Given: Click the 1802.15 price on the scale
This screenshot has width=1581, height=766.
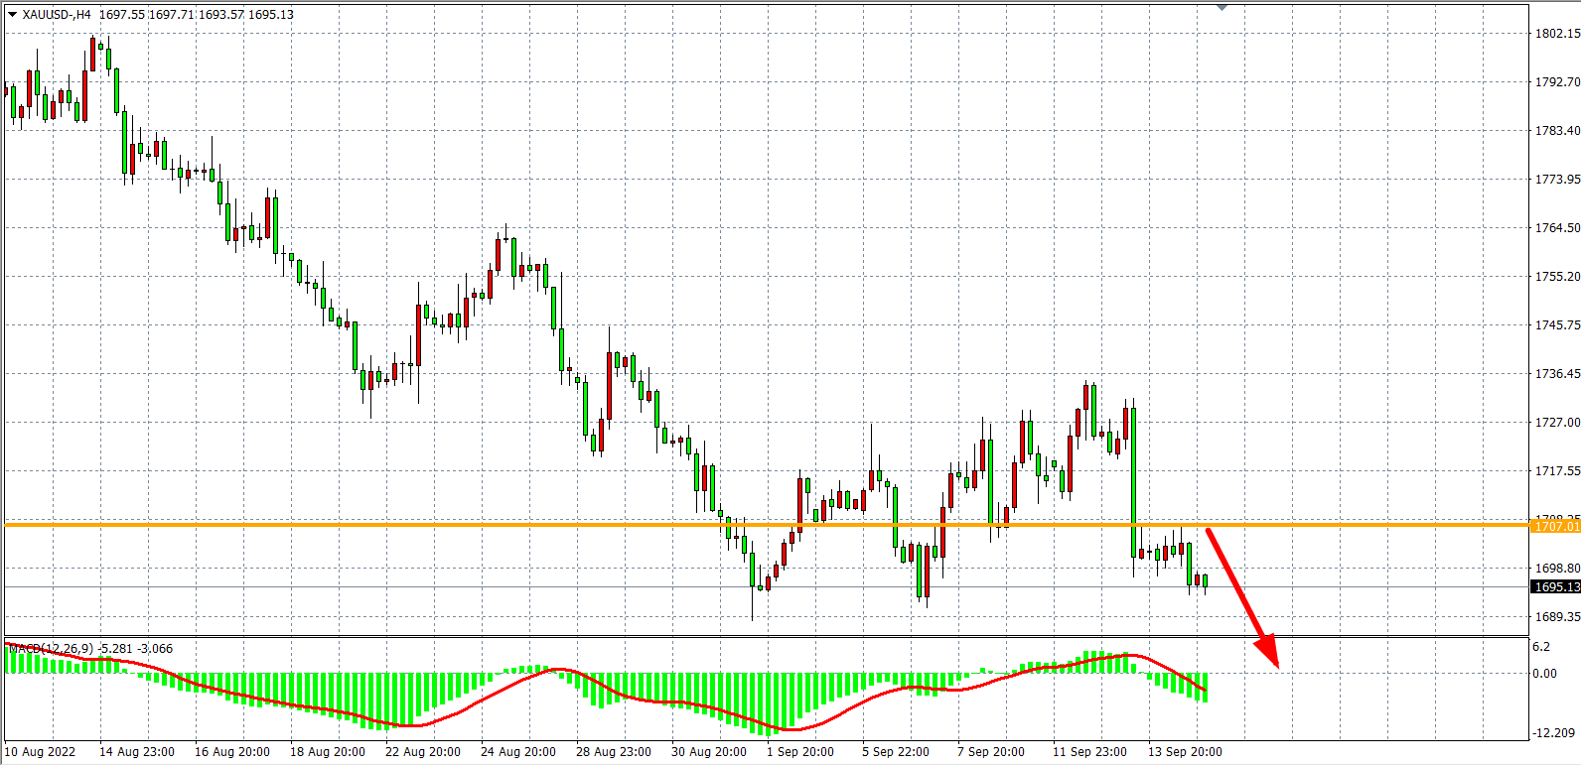Looking at the screenshot, I should [x=1557, y=34].
